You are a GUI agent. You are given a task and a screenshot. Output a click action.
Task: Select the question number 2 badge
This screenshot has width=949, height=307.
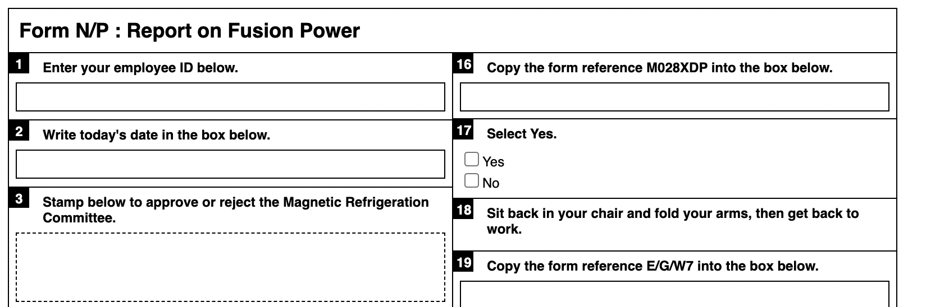(x=19, y=132)
